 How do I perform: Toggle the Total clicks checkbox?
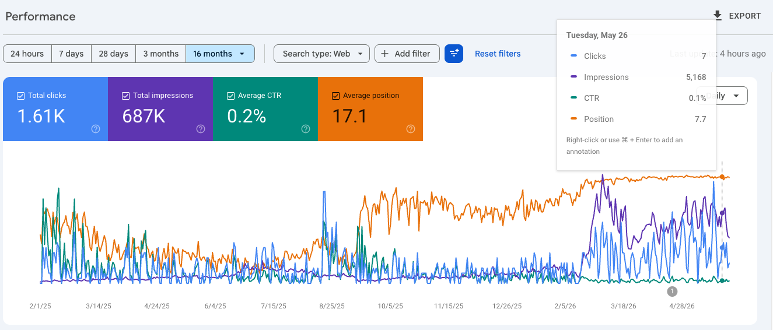(x=20, y=96)
